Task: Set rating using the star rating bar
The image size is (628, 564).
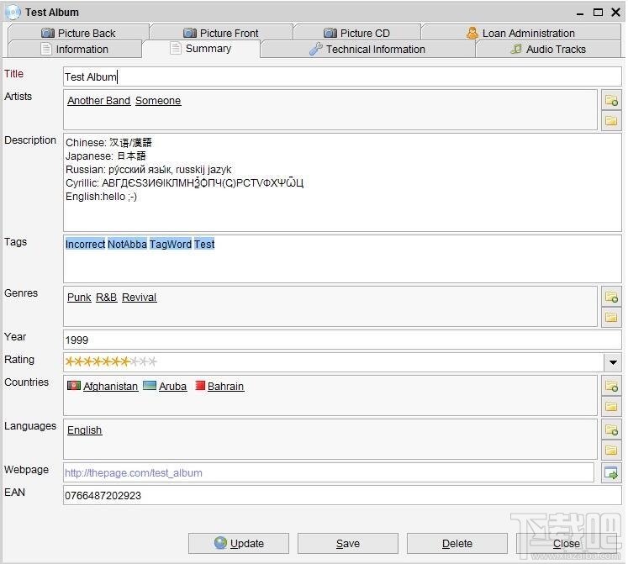Action: (111, 362)
